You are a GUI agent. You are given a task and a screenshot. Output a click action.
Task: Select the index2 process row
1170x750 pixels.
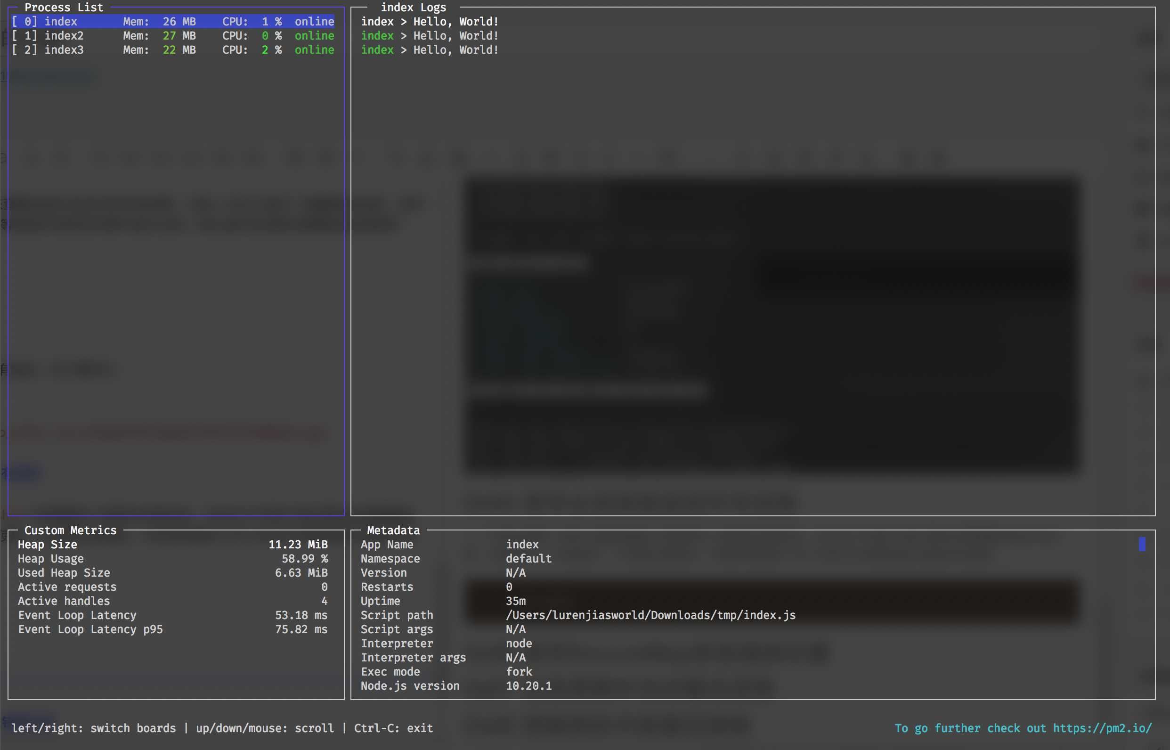[63, 35]
